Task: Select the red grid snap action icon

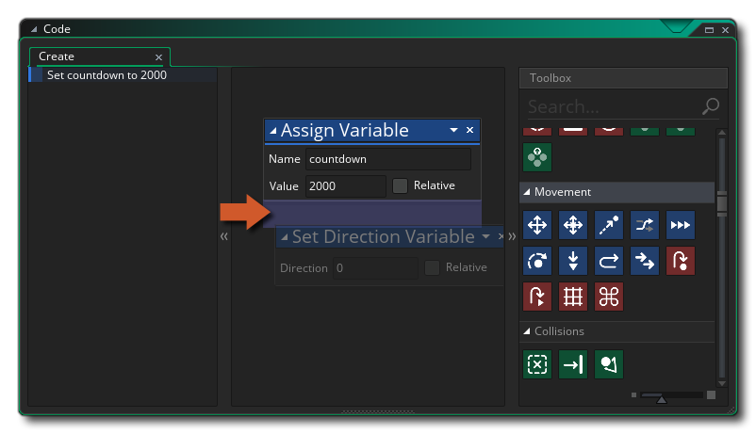Action: point(572,297)
